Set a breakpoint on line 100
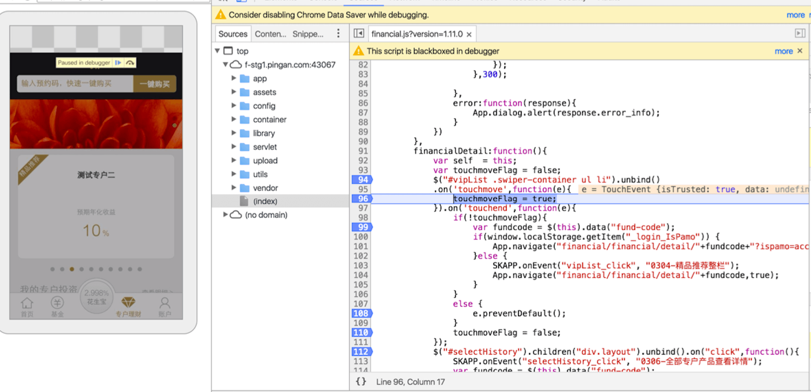The width and height of the screenshot is (811, 392). point(361,237)
